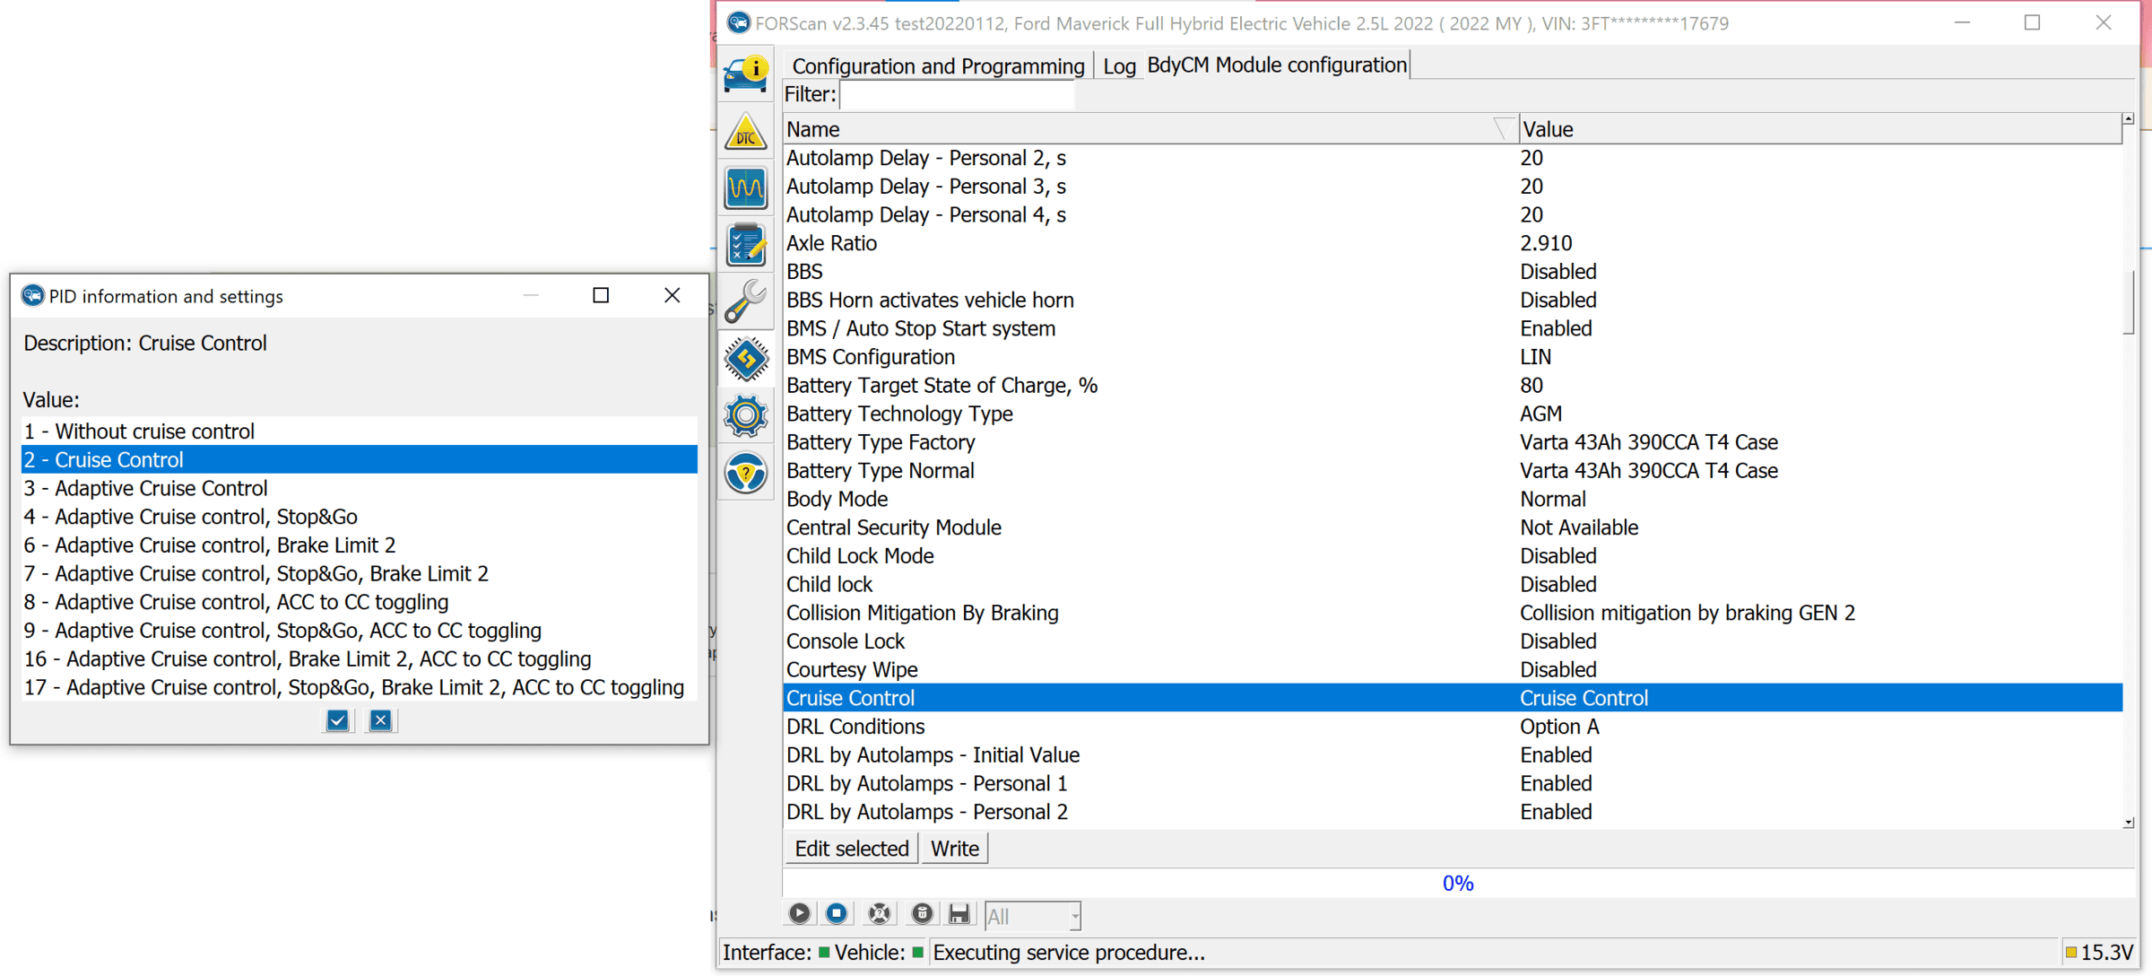2152x976 pixels.
Task: Close the PID information and settings dialog
Action: tap(672, 295)
